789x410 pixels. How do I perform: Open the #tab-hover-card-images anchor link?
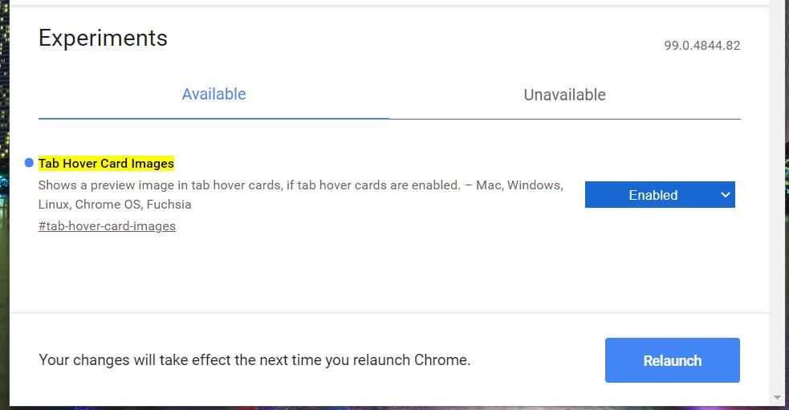click(107, 226)
